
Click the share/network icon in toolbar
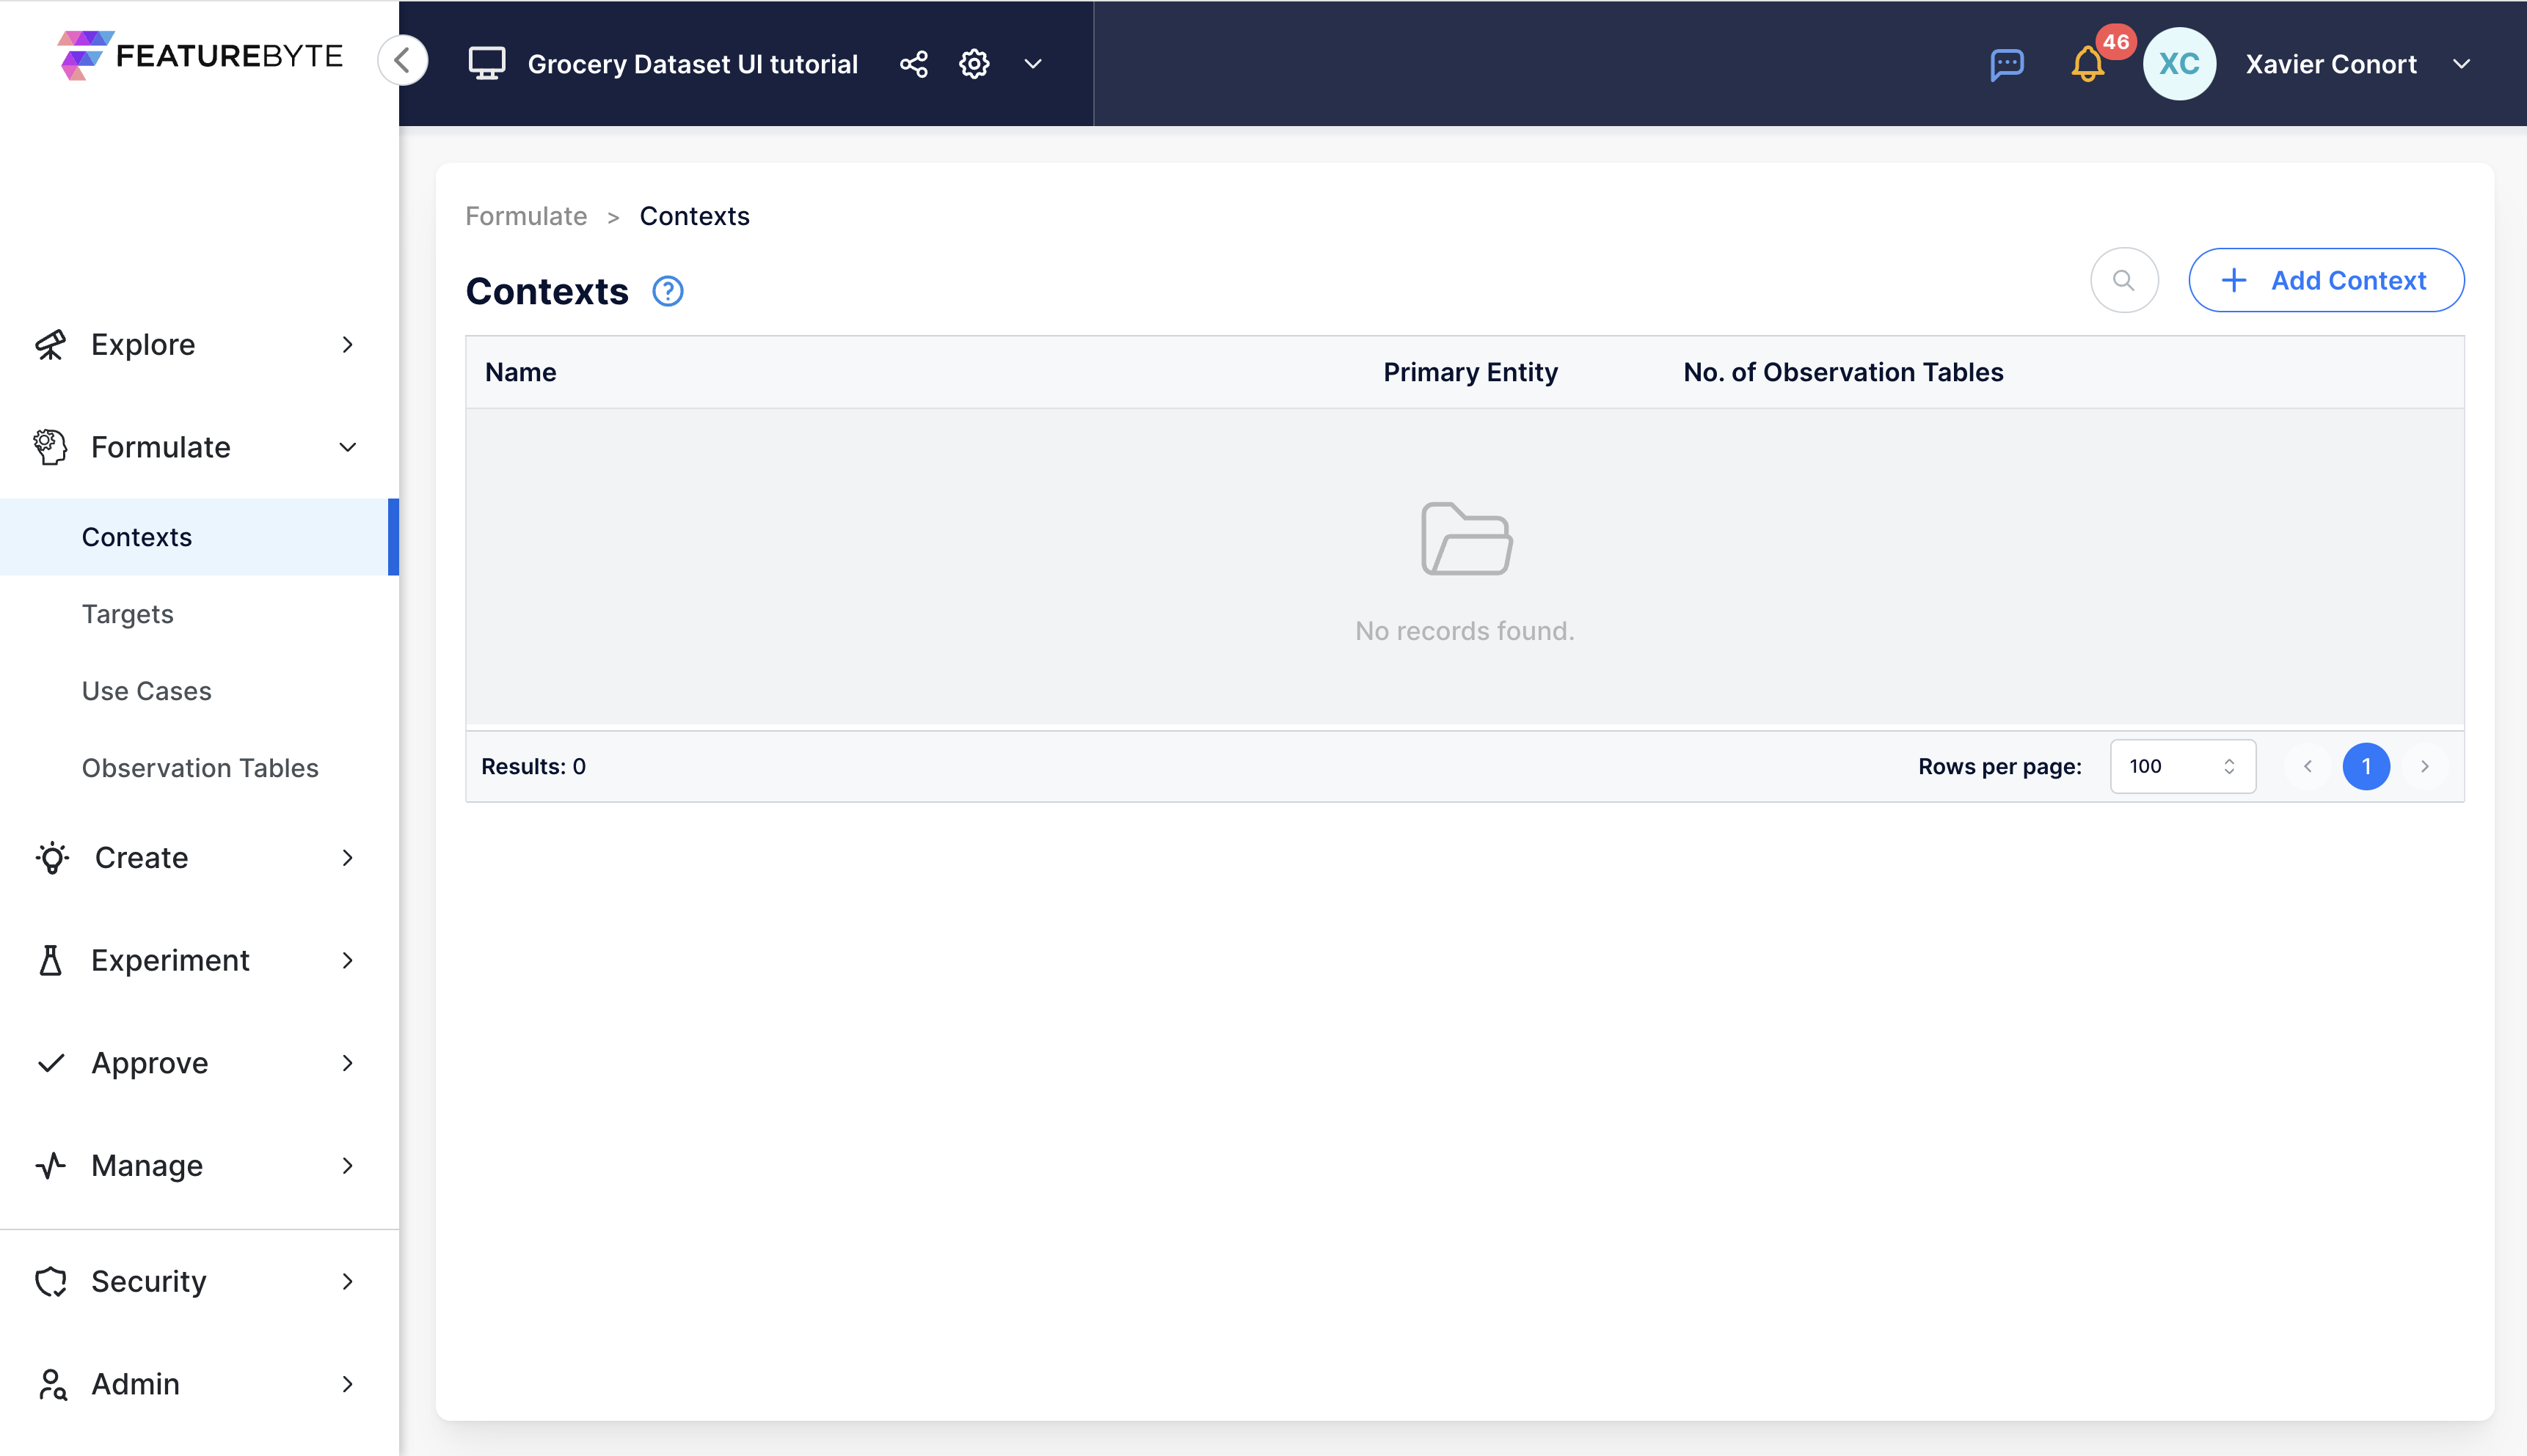(x=915, y=64)
